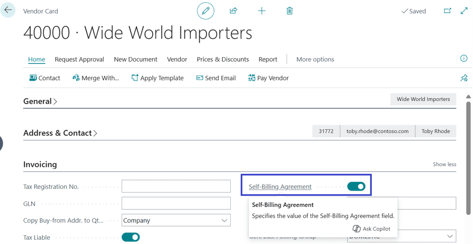
Task: Click the pin action bar icon
Action: [x=464, y=78]
